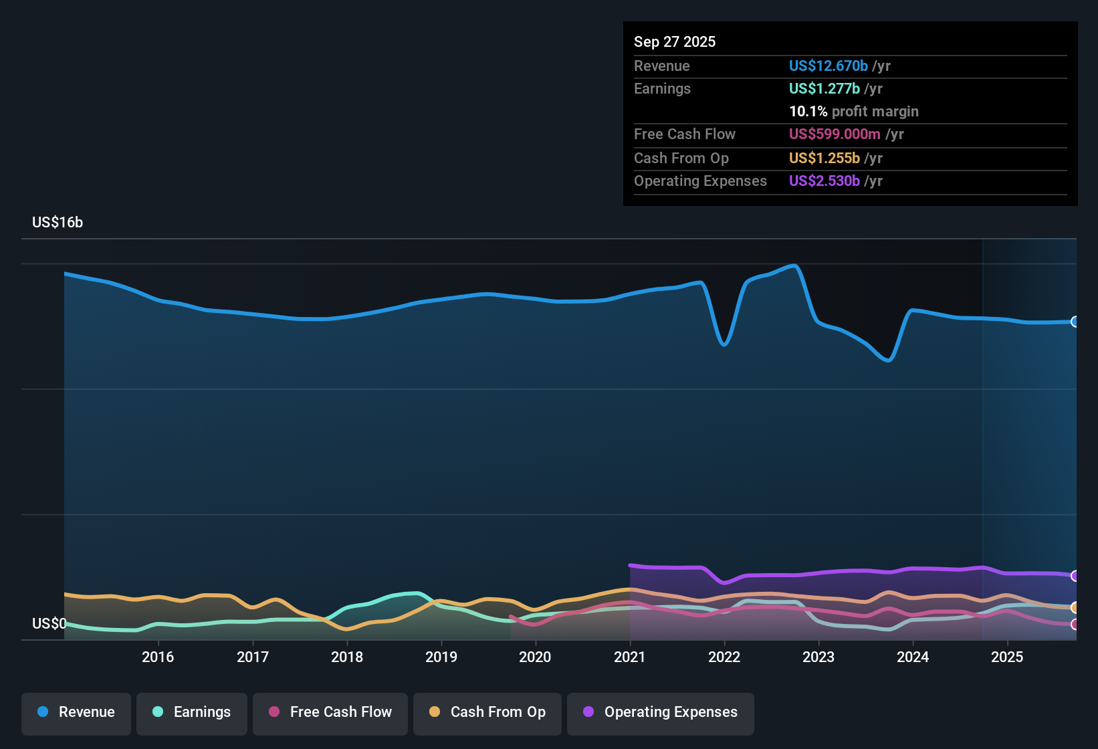The width and height of the screenshot is (1098, 749).
Task: Click the Free Cash Flow tooltip row label
Action: (685, 134)
